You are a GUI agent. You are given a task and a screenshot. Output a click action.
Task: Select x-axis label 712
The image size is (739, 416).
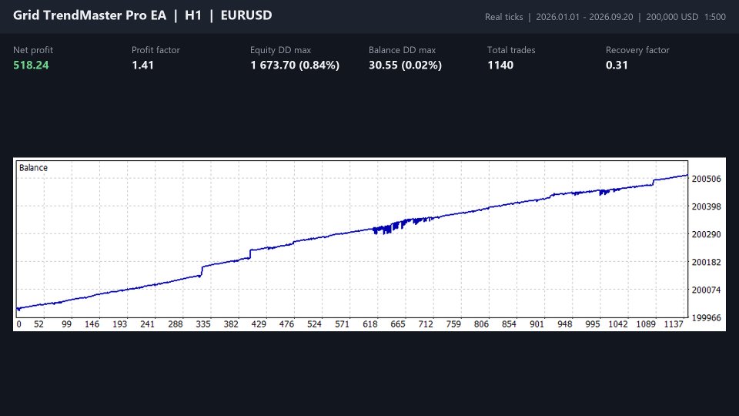click(426, 324)
